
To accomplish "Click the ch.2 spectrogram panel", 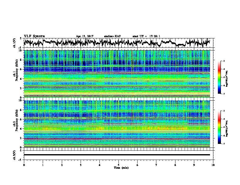I will tap(117, 124).
